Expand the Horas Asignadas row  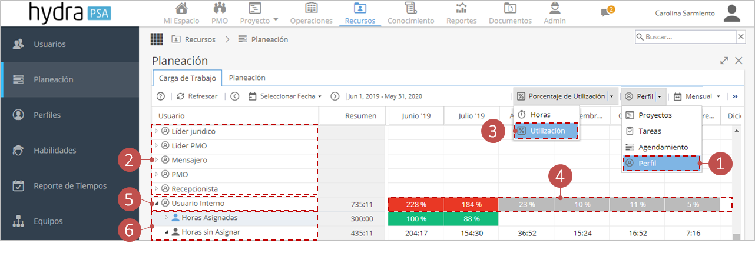coord(166,218)
